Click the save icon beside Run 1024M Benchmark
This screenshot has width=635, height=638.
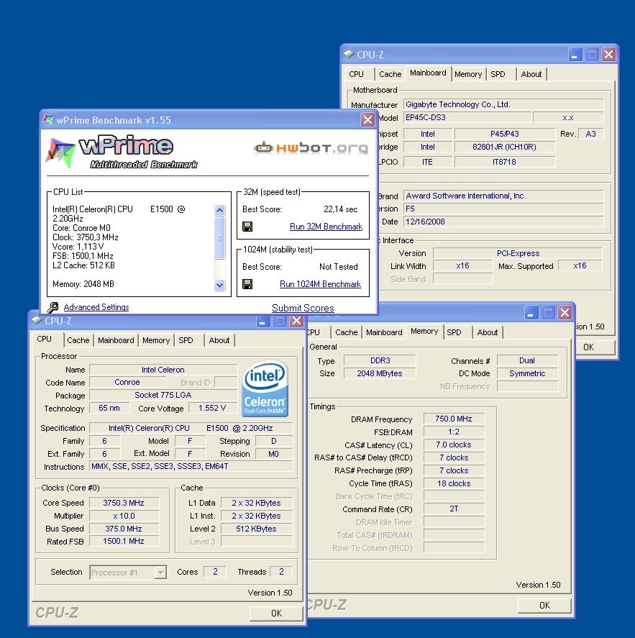tap(247, 284)
